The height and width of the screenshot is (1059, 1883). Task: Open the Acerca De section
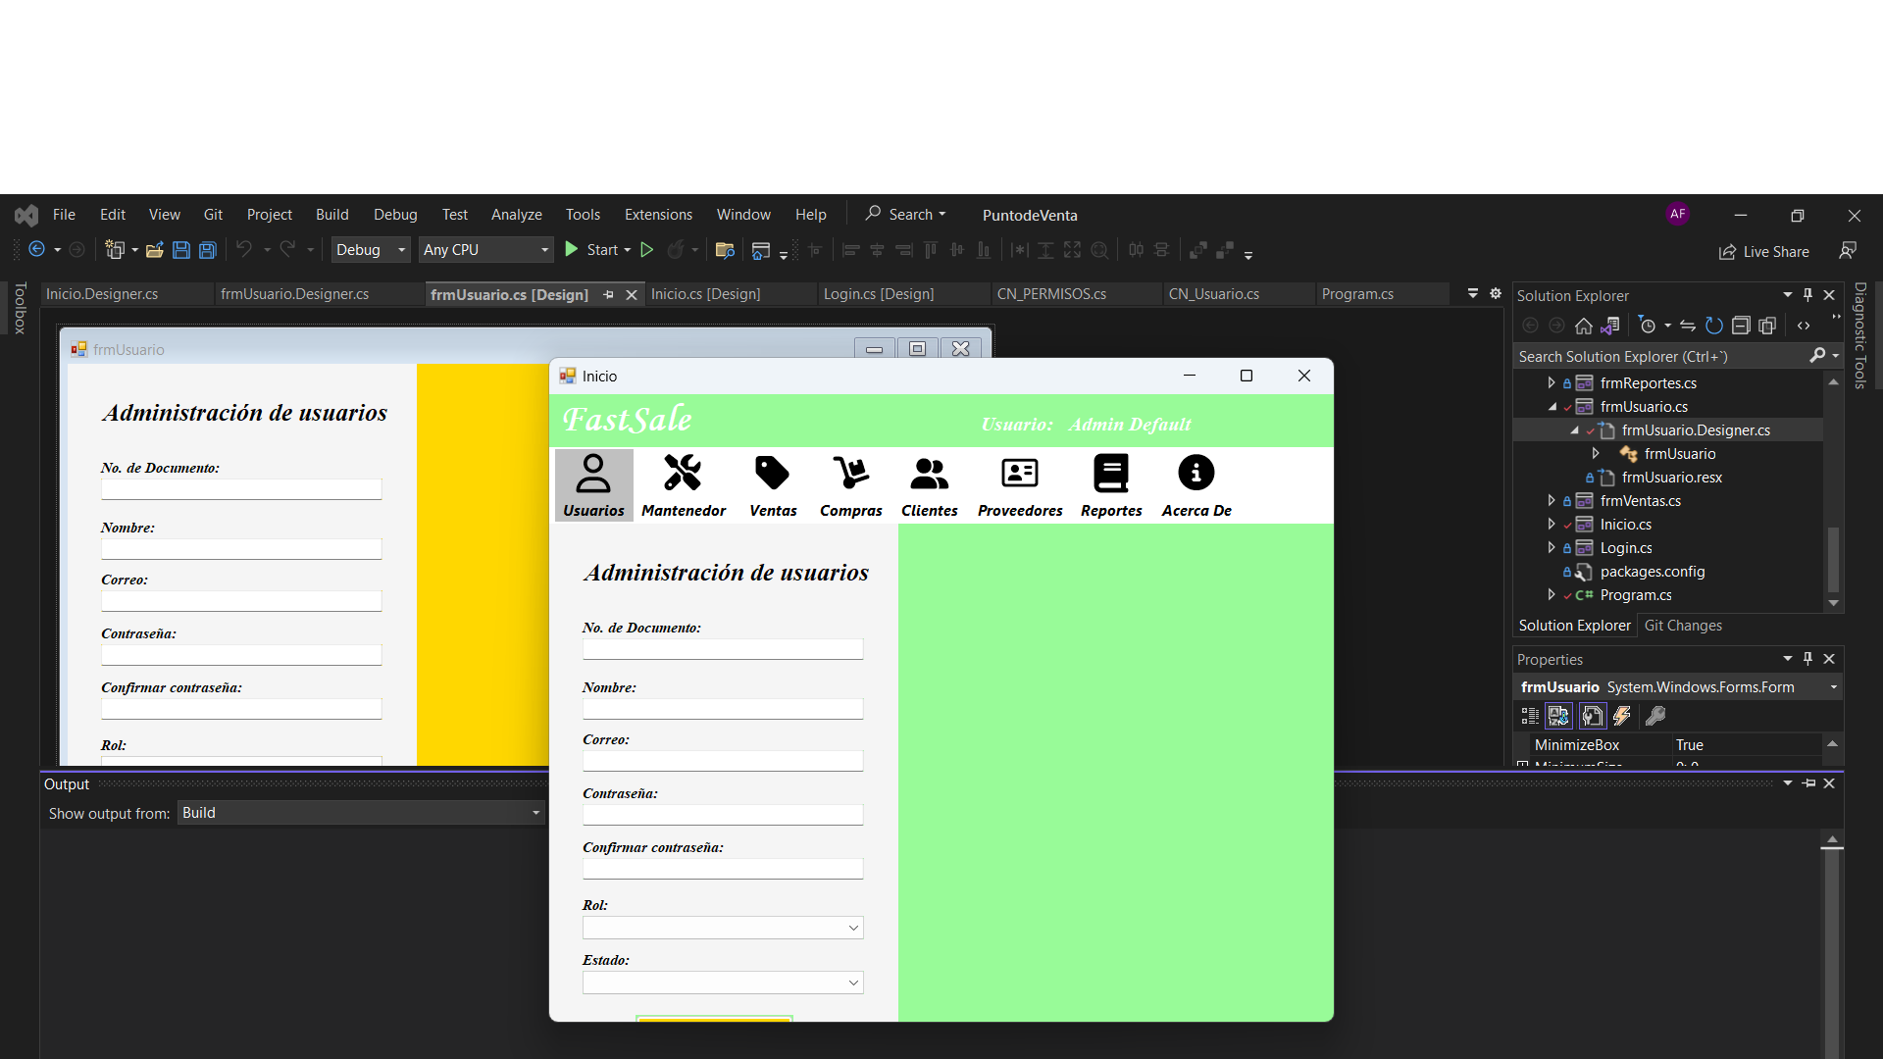tap(1195, 485)
